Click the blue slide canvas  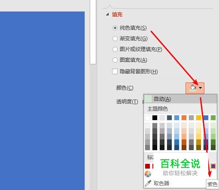tap(42, 101)
